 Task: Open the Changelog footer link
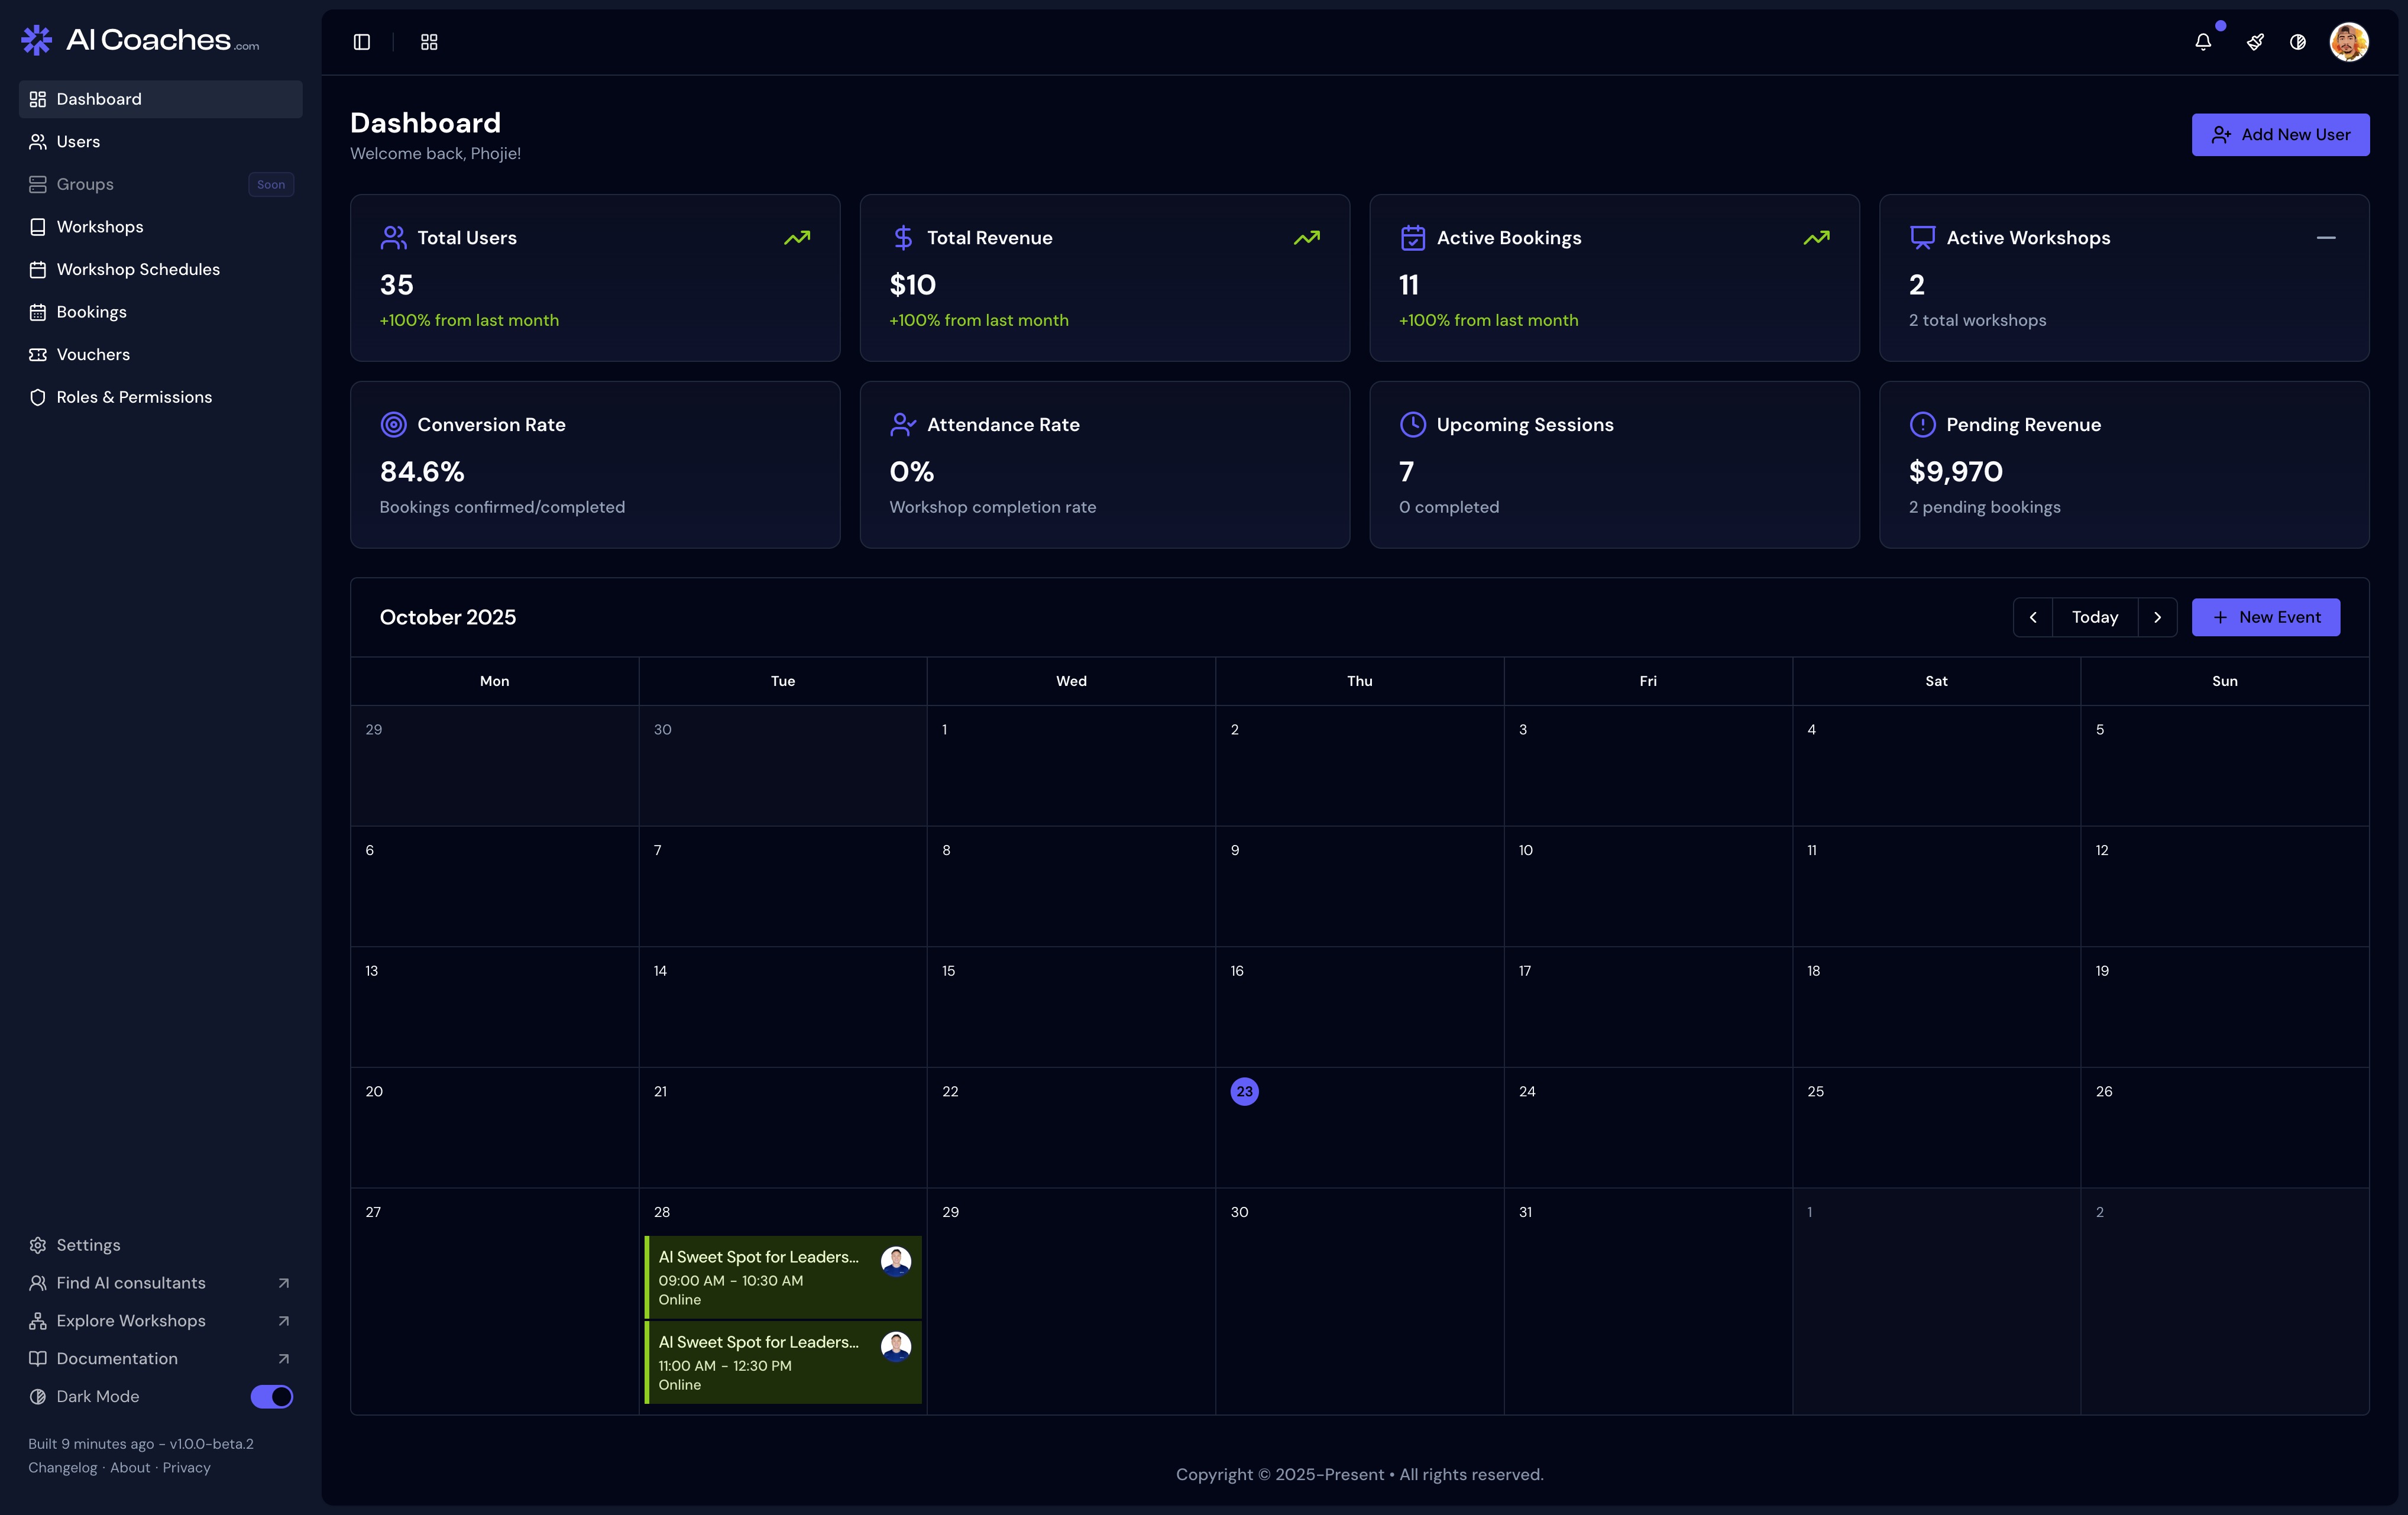point(62,1467)
